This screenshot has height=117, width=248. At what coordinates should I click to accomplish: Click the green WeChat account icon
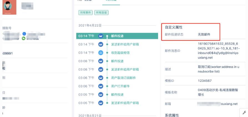click(24, 38)
